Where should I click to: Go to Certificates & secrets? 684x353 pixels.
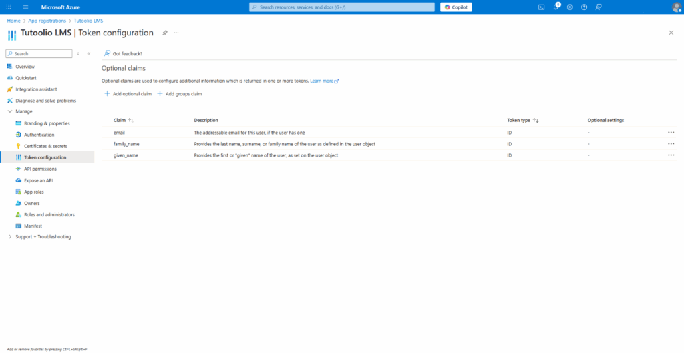point(45,146)
